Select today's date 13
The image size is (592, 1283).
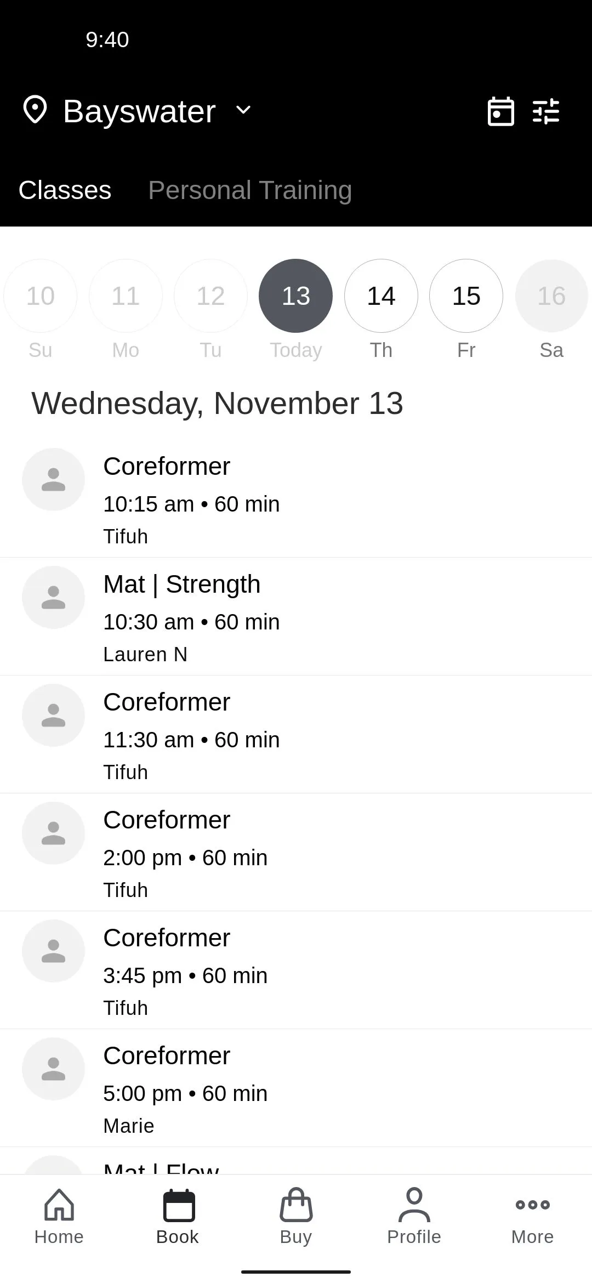point(296,296)
